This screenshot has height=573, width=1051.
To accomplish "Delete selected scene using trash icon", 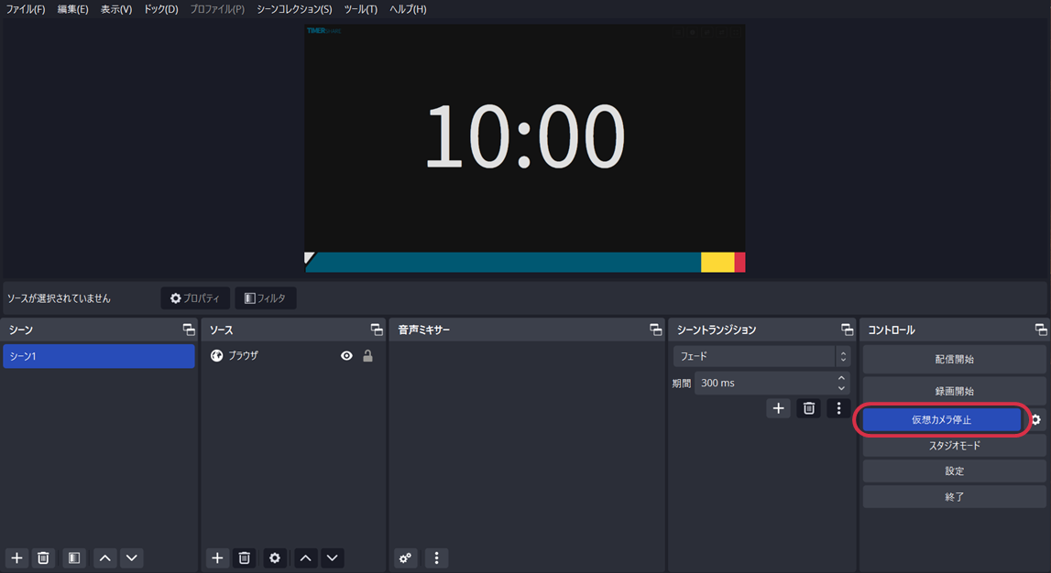I will pos(43,557).
